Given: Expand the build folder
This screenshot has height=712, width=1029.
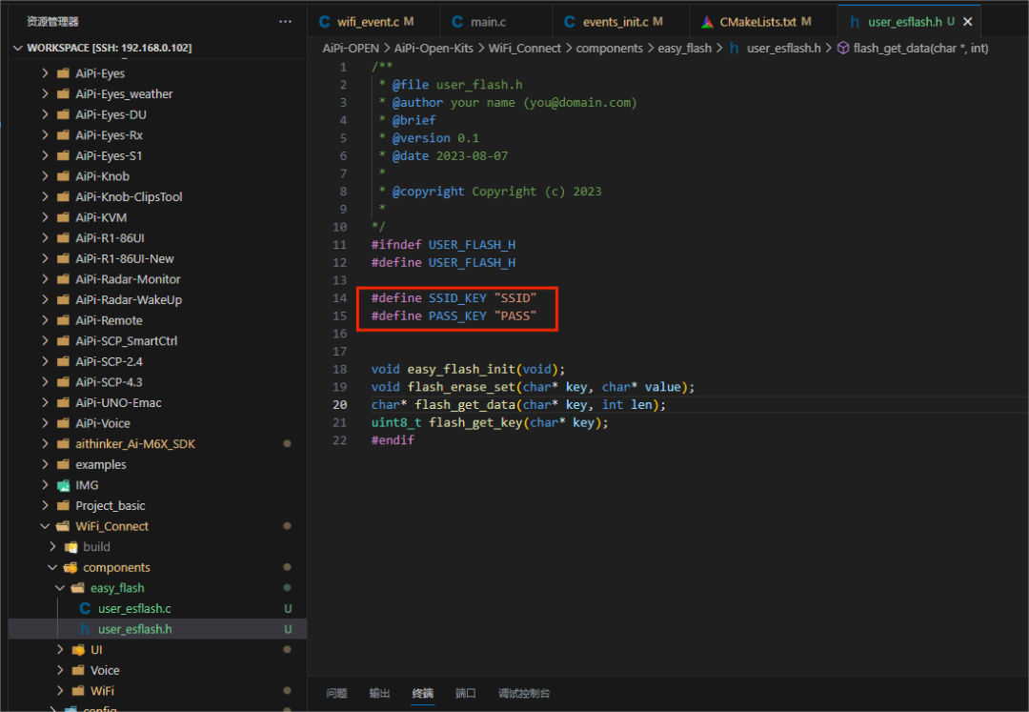Looking at the screenshot, I should pos(52,547).
